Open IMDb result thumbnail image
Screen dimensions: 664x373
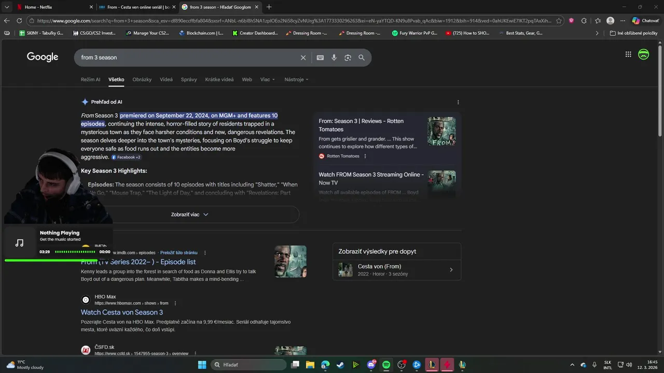290,262
